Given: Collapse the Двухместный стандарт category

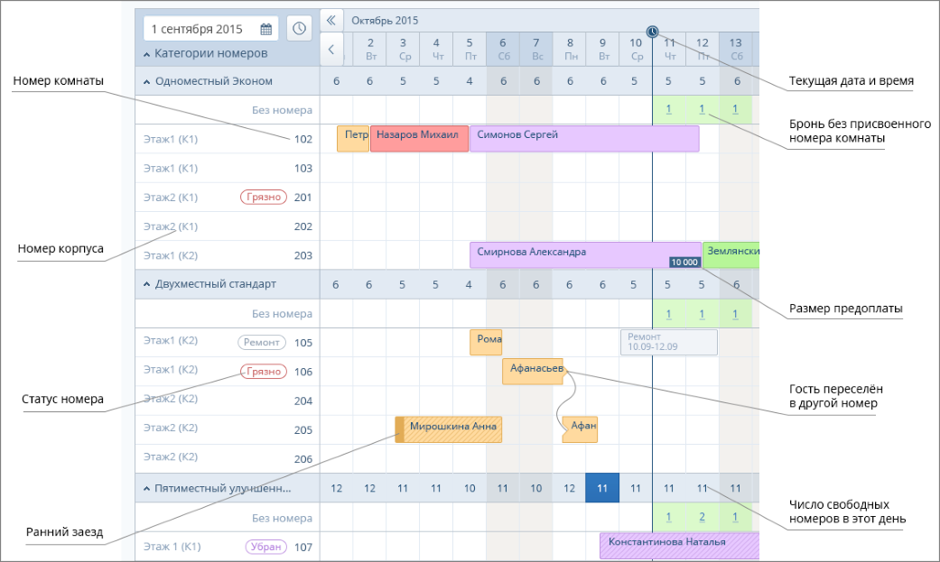Looking at the screenshot, I should (x=147, y=284).
